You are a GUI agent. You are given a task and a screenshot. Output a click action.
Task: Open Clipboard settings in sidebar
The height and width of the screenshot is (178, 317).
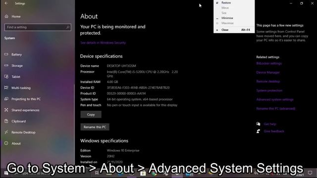(x=15, y=121)
